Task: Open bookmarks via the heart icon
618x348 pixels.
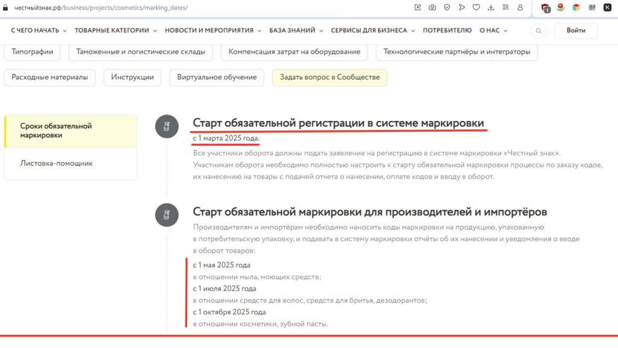Action: coord(476,8)
